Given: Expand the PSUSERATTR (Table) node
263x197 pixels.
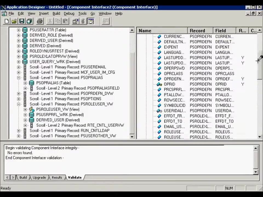Looking at the screenshot, I should [x=19, y=30].
